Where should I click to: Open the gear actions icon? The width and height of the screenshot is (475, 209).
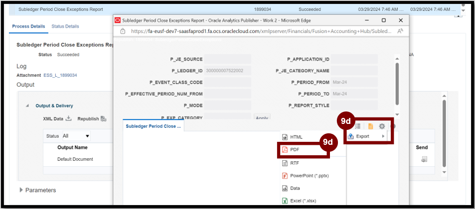382,126
